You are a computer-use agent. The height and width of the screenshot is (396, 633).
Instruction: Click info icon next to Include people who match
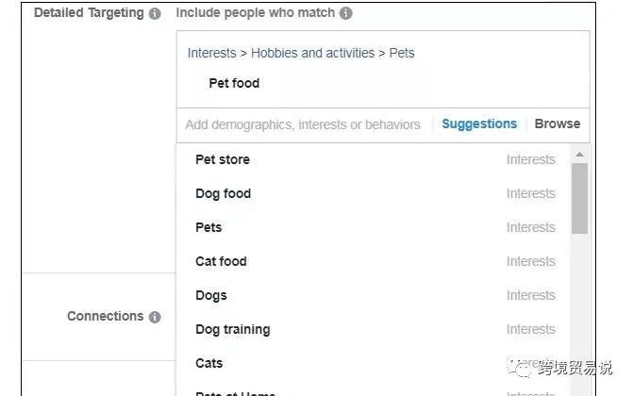pos(345,14)
